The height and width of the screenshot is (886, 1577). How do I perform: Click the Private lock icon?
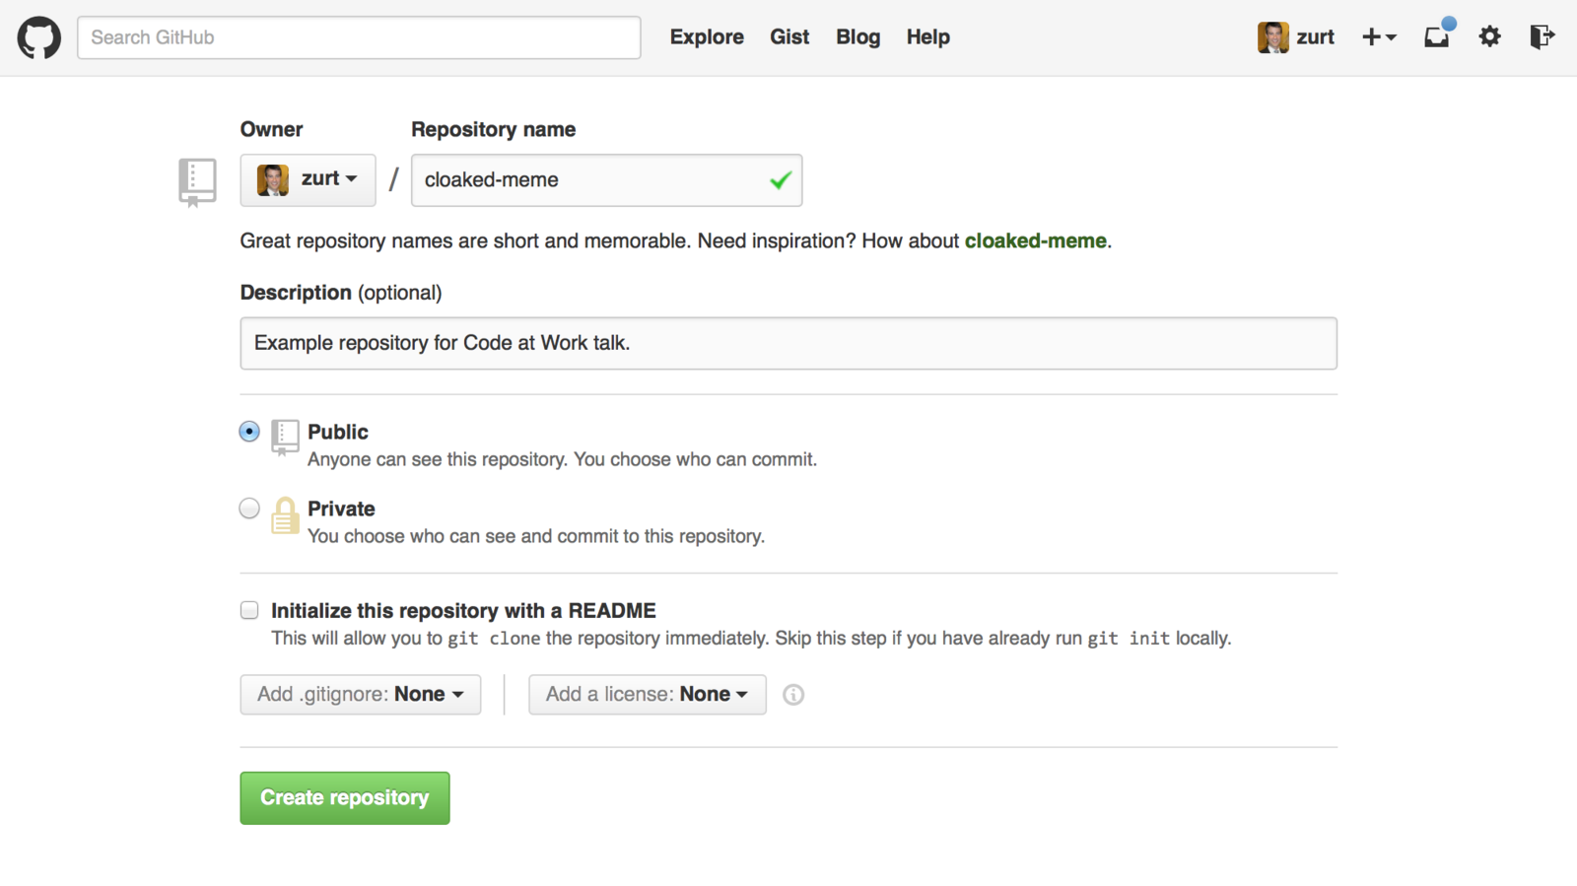(285, 514)
